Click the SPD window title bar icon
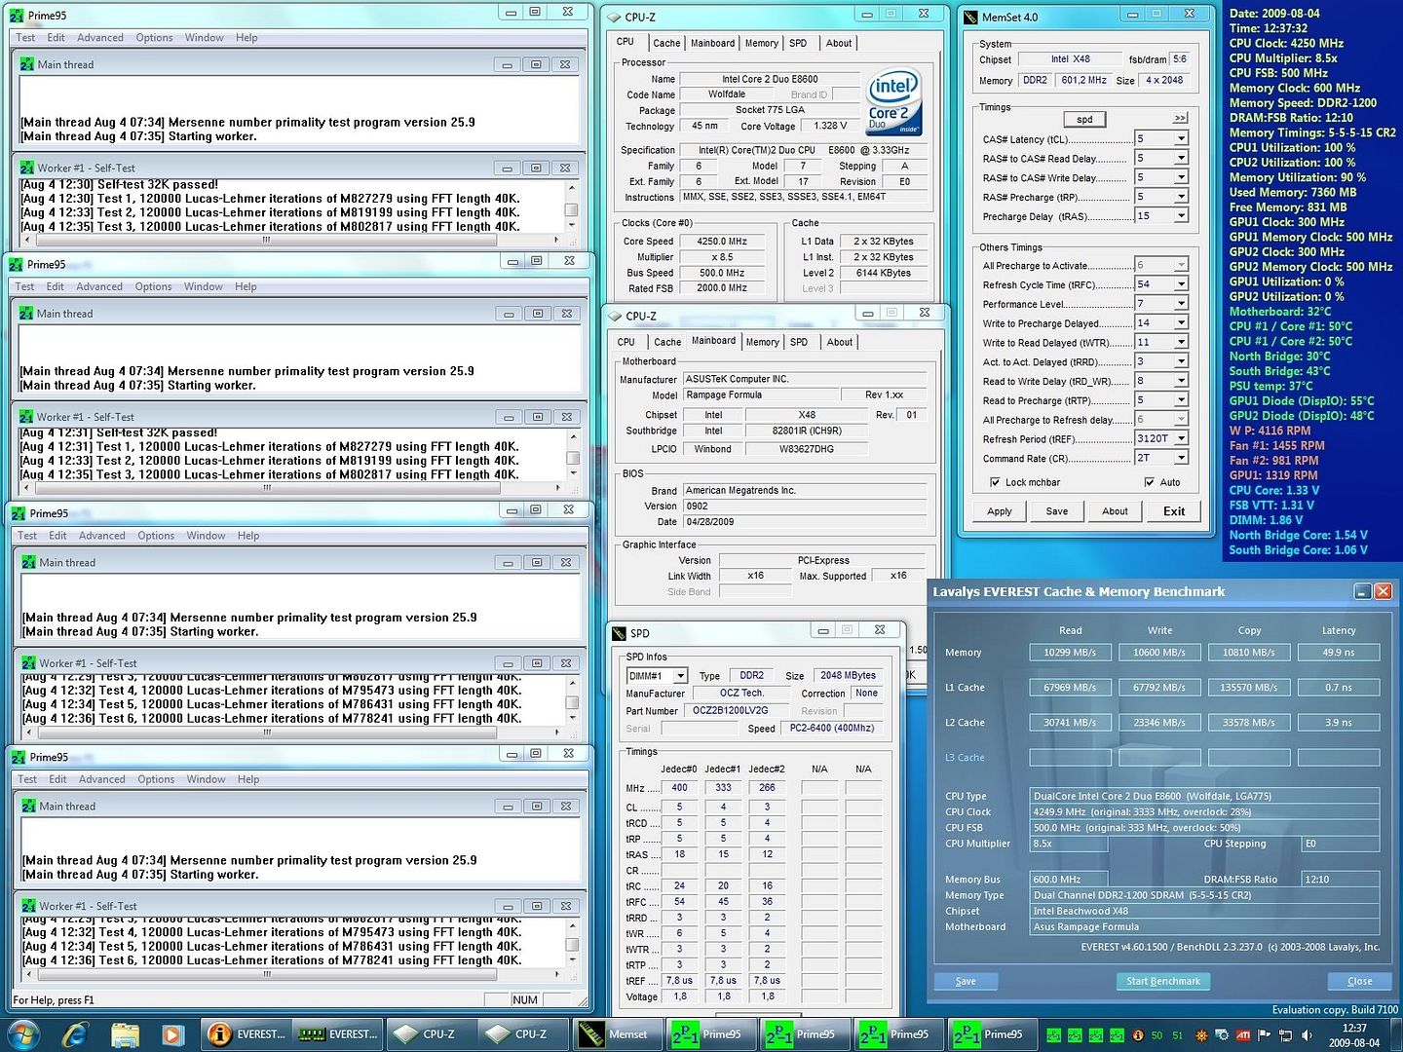This screenshot has height=1052, width=1403. (x=618, y=633)
